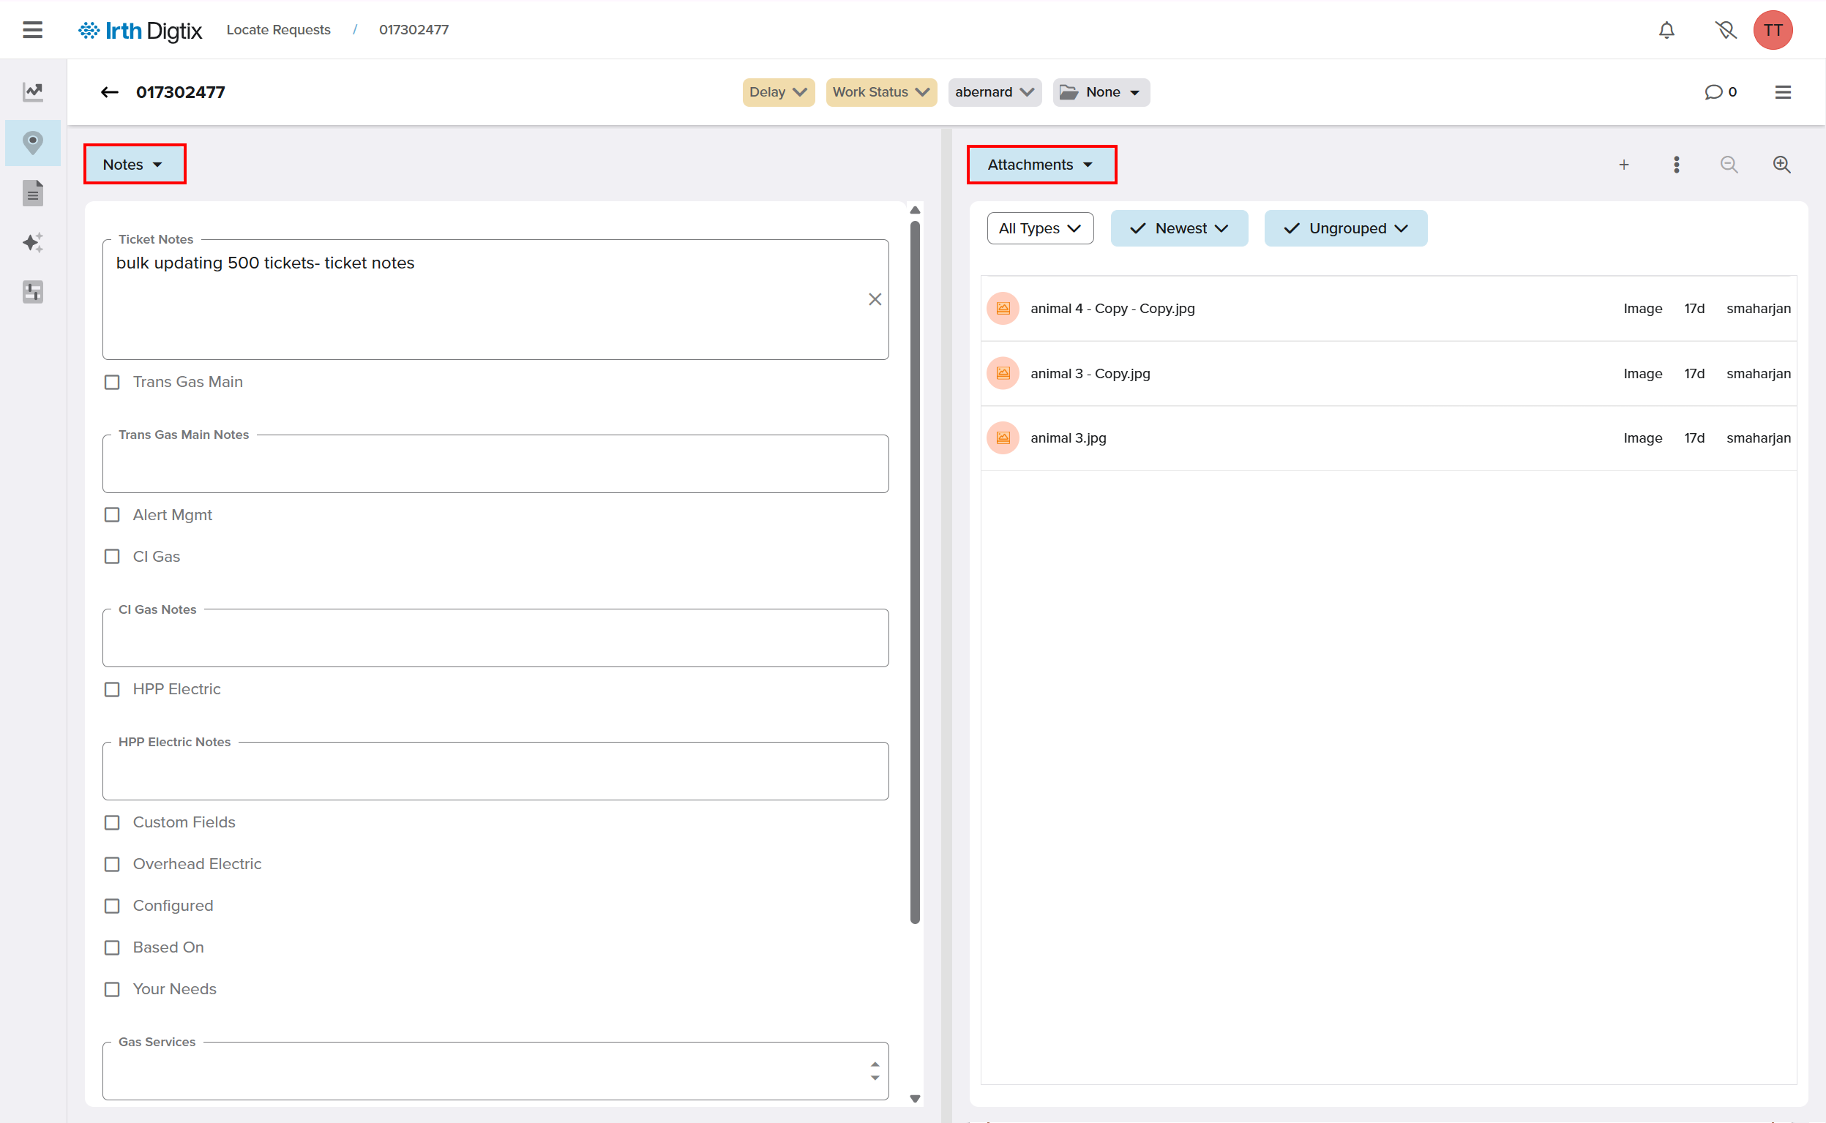The height and width of the screenshot is (1123, 1826).
Task: Expand the Newest sort dropdown
Action: (x=1178, y=228)
